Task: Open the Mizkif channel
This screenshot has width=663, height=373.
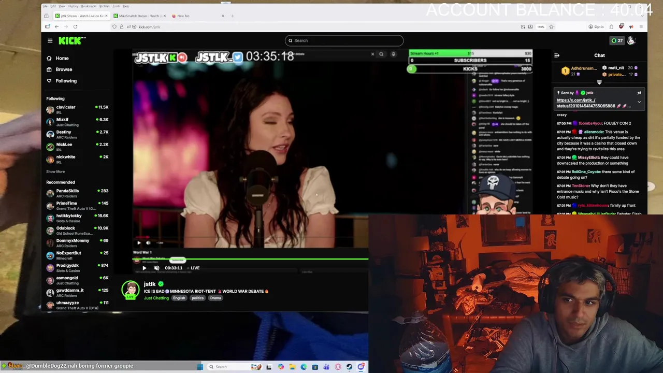Action: point(77,122)
